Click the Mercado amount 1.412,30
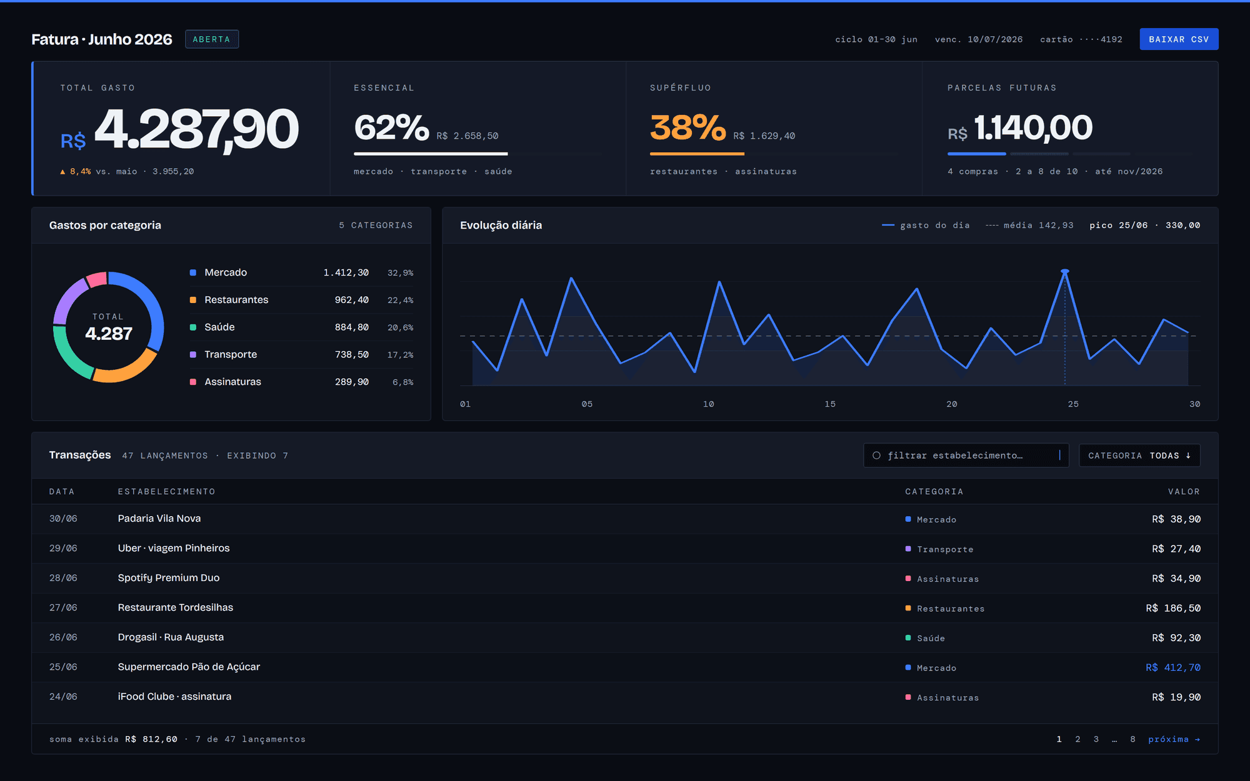The height and width of the screenshot is (781, 1250). tap(346, 273)
